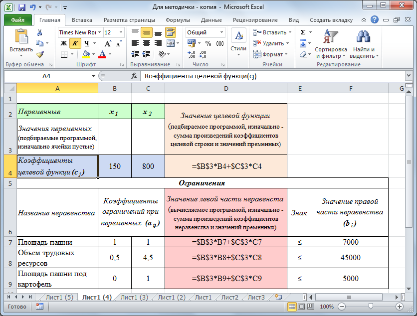Select cell D4 with objective formula
This screenshot has height=316, width=417.
point(225,166)
